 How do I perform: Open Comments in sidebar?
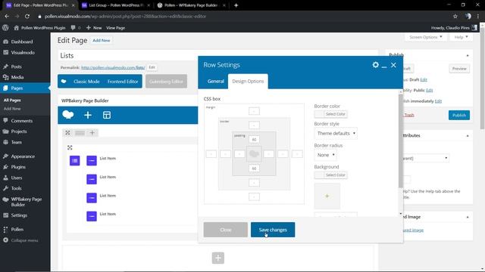coord(22,121)
